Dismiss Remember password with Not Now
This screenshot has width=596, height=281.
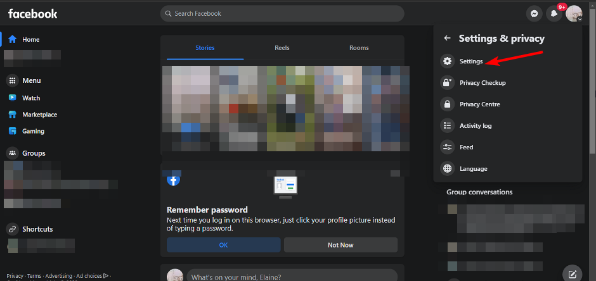point(340,245)
